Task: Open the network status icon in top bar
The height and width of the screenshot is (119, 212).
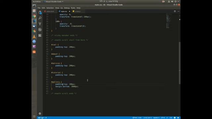Action: [x=169, y=2]
